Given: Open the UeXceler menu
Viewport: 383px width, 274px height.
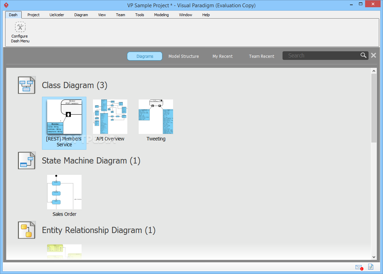Looking at the screenshot, I should coord(57,15).
